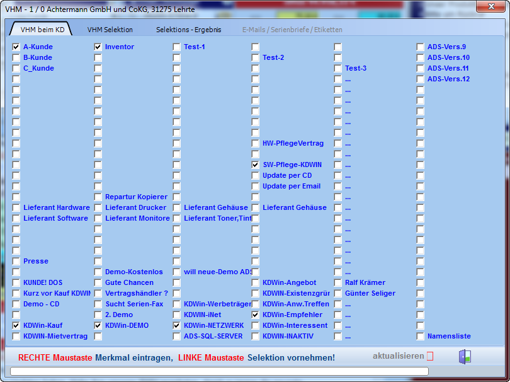This screenshot has width=510, height=382.
Task: Toggle the Lieferant Drucker checkbox
Action: click(x=98, y=208)
